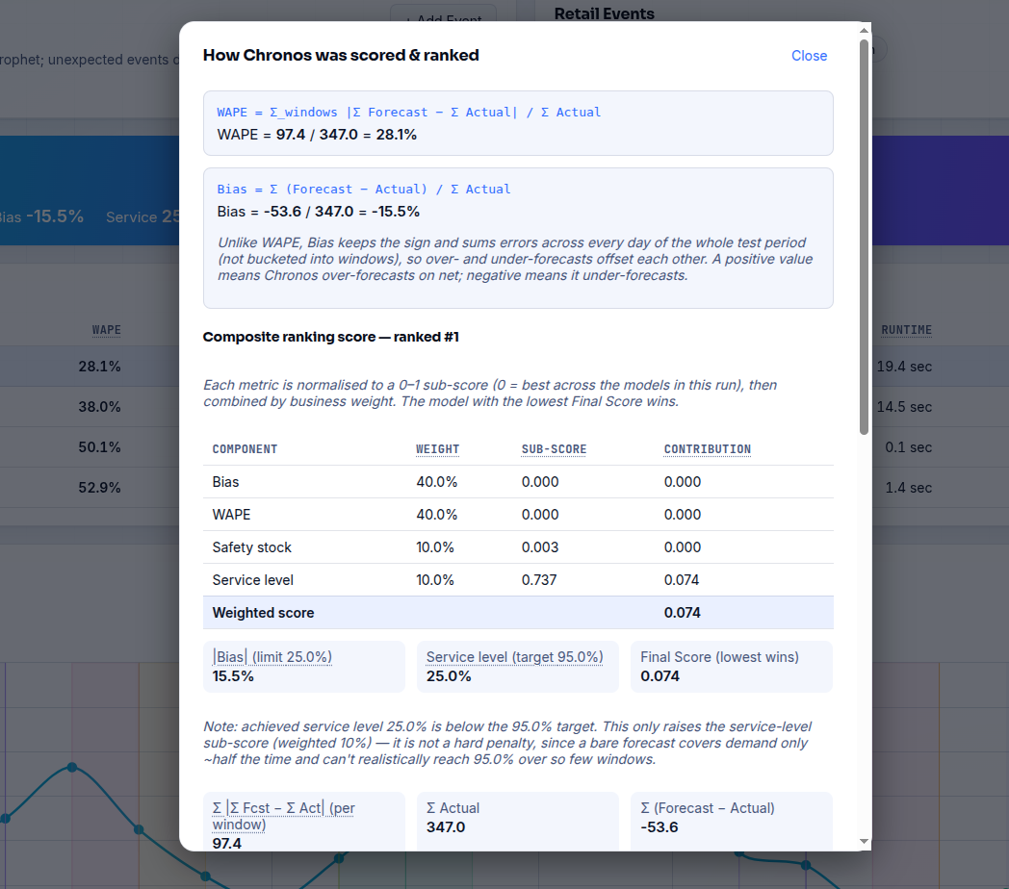Image resolution: width=1009 pixels, height=889 pixels.
Task: Click the Σ Actual 347.0 card
Action: tap(518, 822)
